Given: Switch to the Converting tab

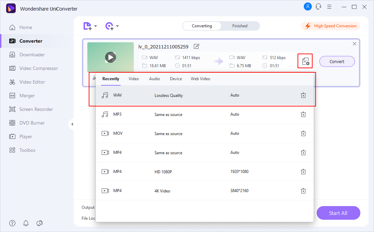Looking at the screenshot, I should pos(202,26).
